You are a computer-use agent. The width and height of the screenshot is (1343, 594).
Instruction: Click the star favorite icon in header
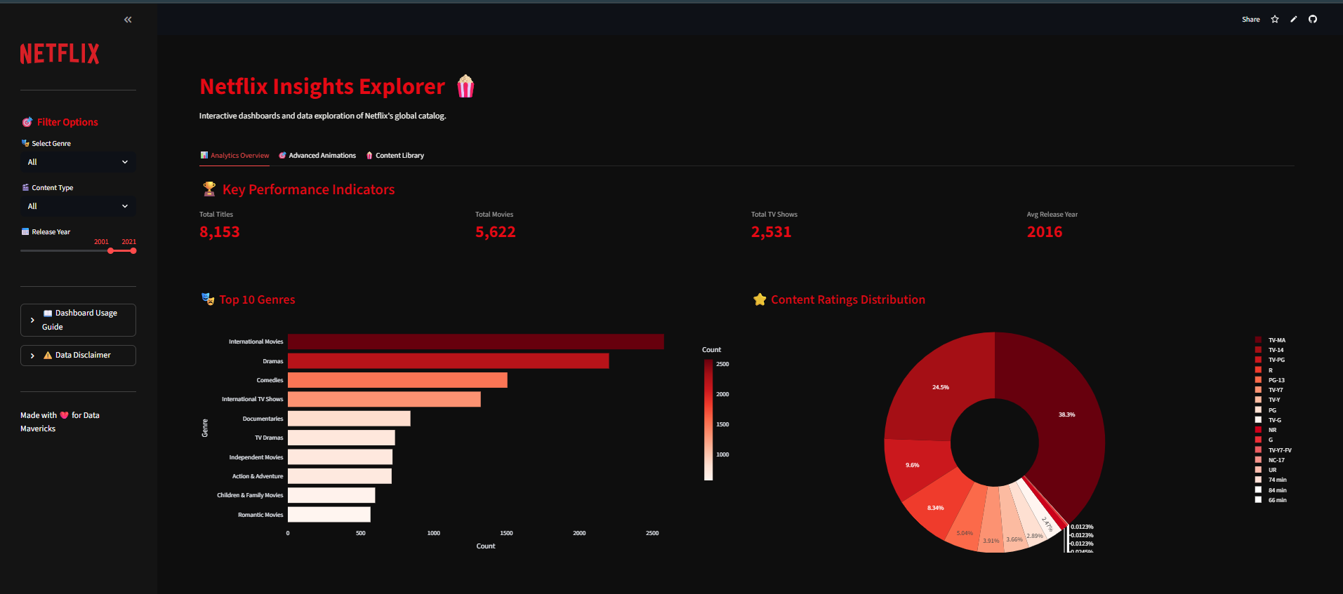tap(1275, 20)
